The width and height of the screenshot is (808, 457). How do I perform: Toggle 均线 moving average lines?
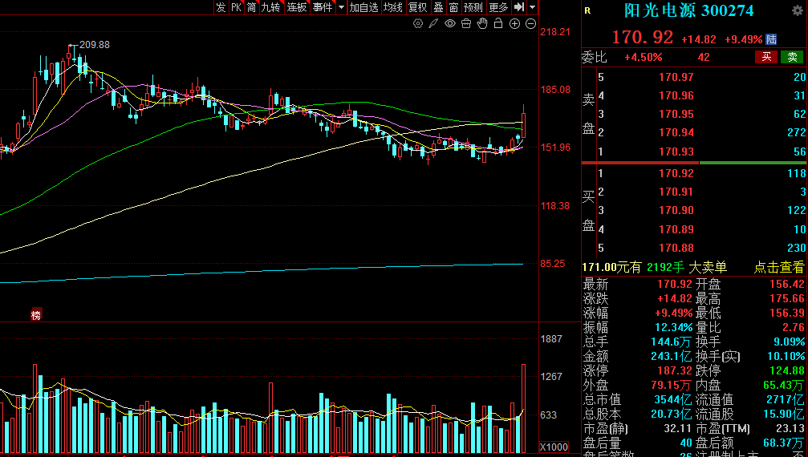click(x=392, y=7)
